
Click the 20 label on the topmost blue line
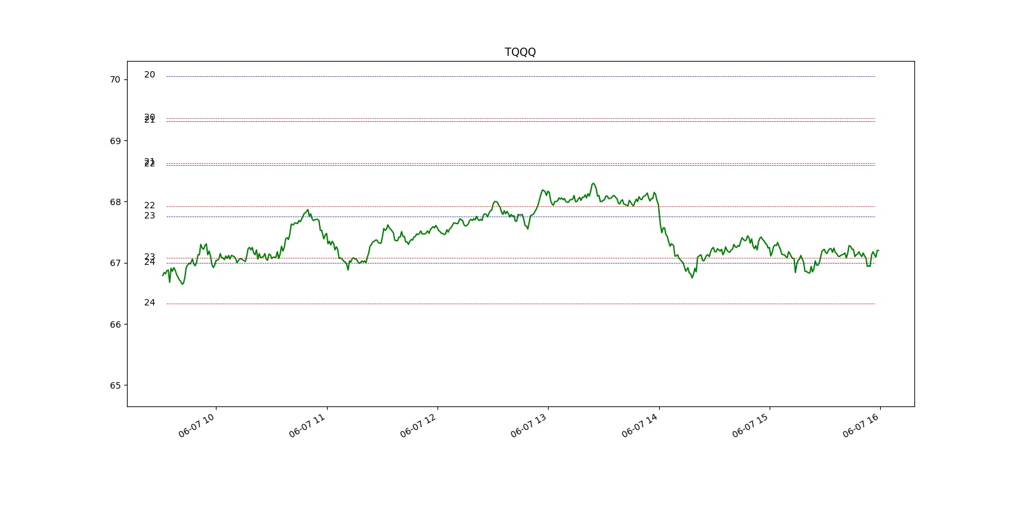coord(149,75)
